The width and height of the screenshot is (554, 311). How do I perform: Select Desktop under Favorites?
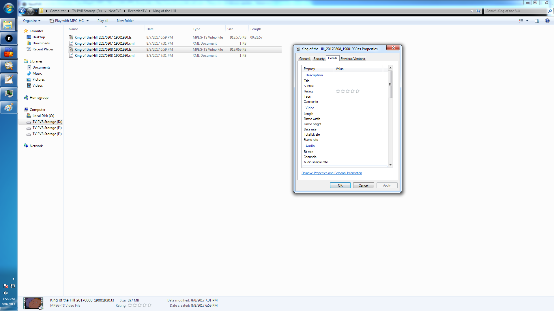coord(39,37)
